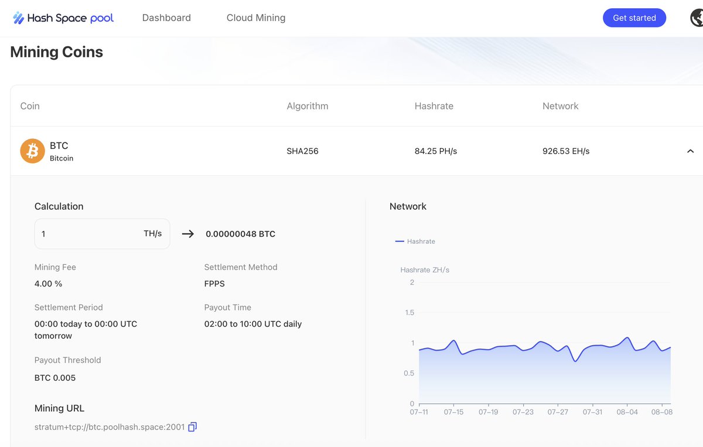The image size is (703, 447).
Task: Click the stratum+tcp mining URL link
Action: tap(111, 426)
